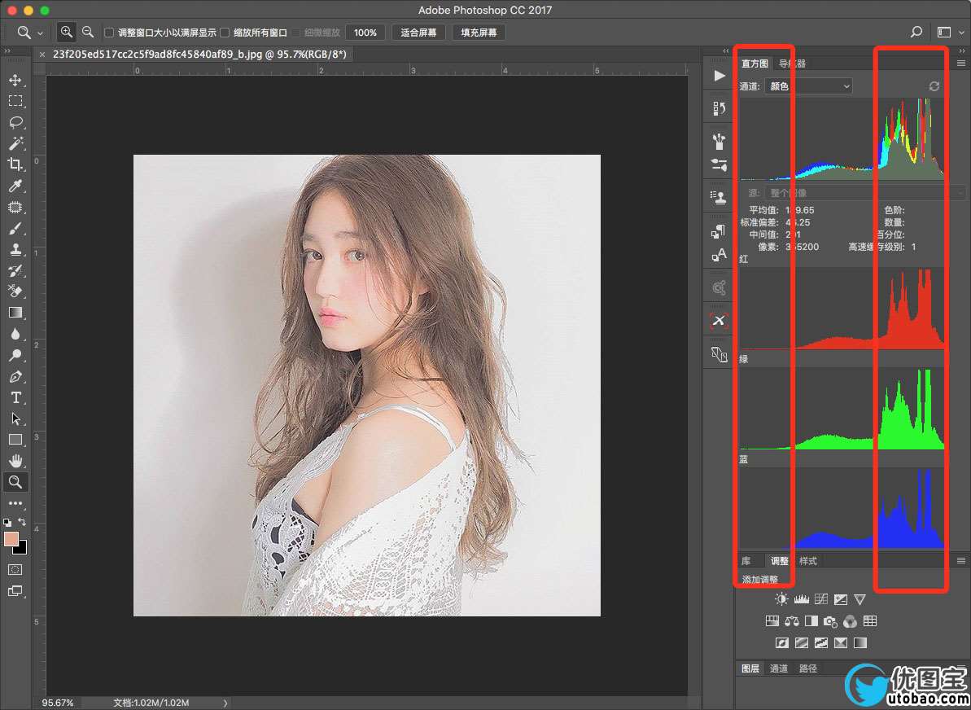This screenshot has width=971, height=710.
Task: Select the Move tool
Action: tap(15, 80)
